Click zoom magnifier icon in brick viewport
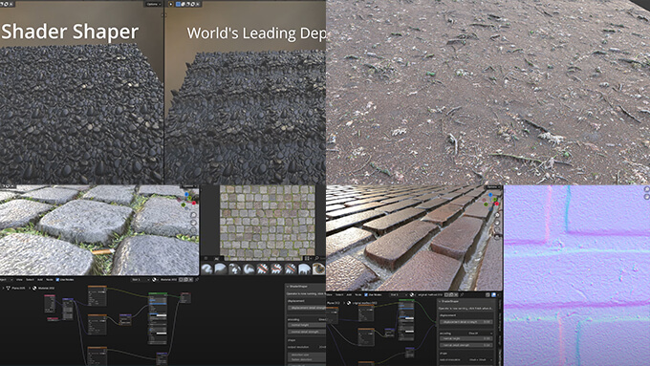This screenshot has height=366, width=650. 497,215
